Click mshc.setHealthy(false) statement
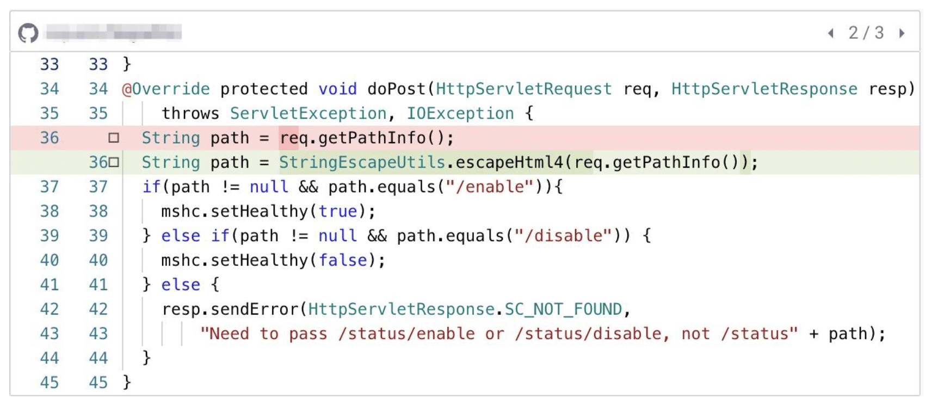The image size is (925, 405). 273,260
